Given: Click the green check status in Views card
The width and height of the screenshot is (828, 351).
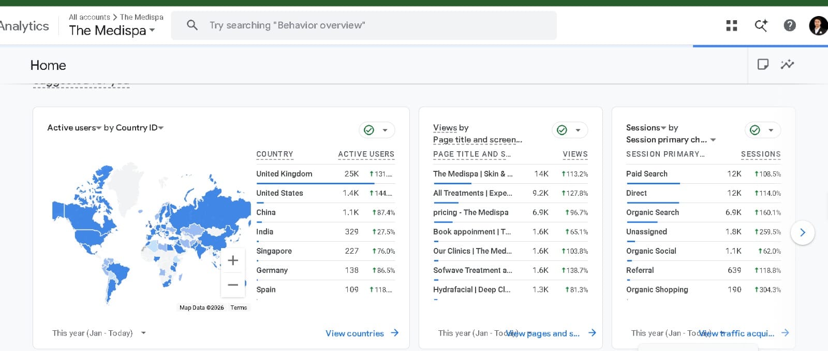Looking at the screenshot, I should click(562, 130).
